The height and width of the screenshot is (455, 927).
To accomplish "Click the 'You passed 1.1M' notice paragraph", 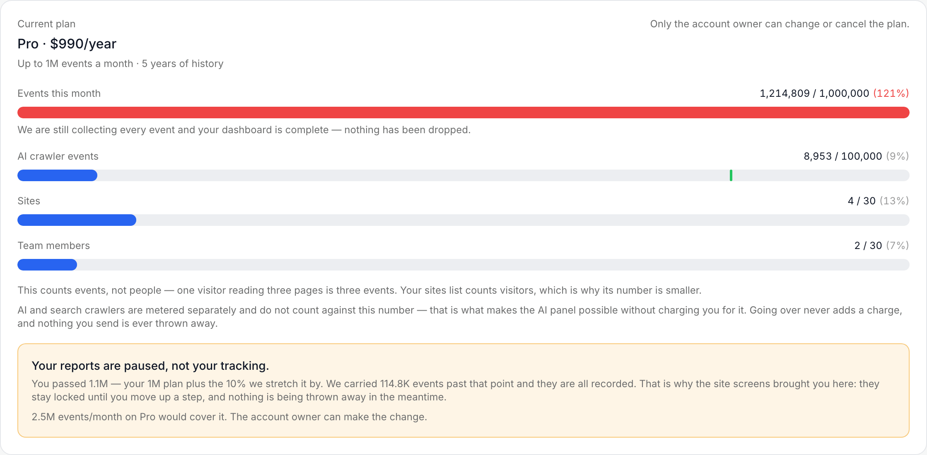I will pos(455,390).
